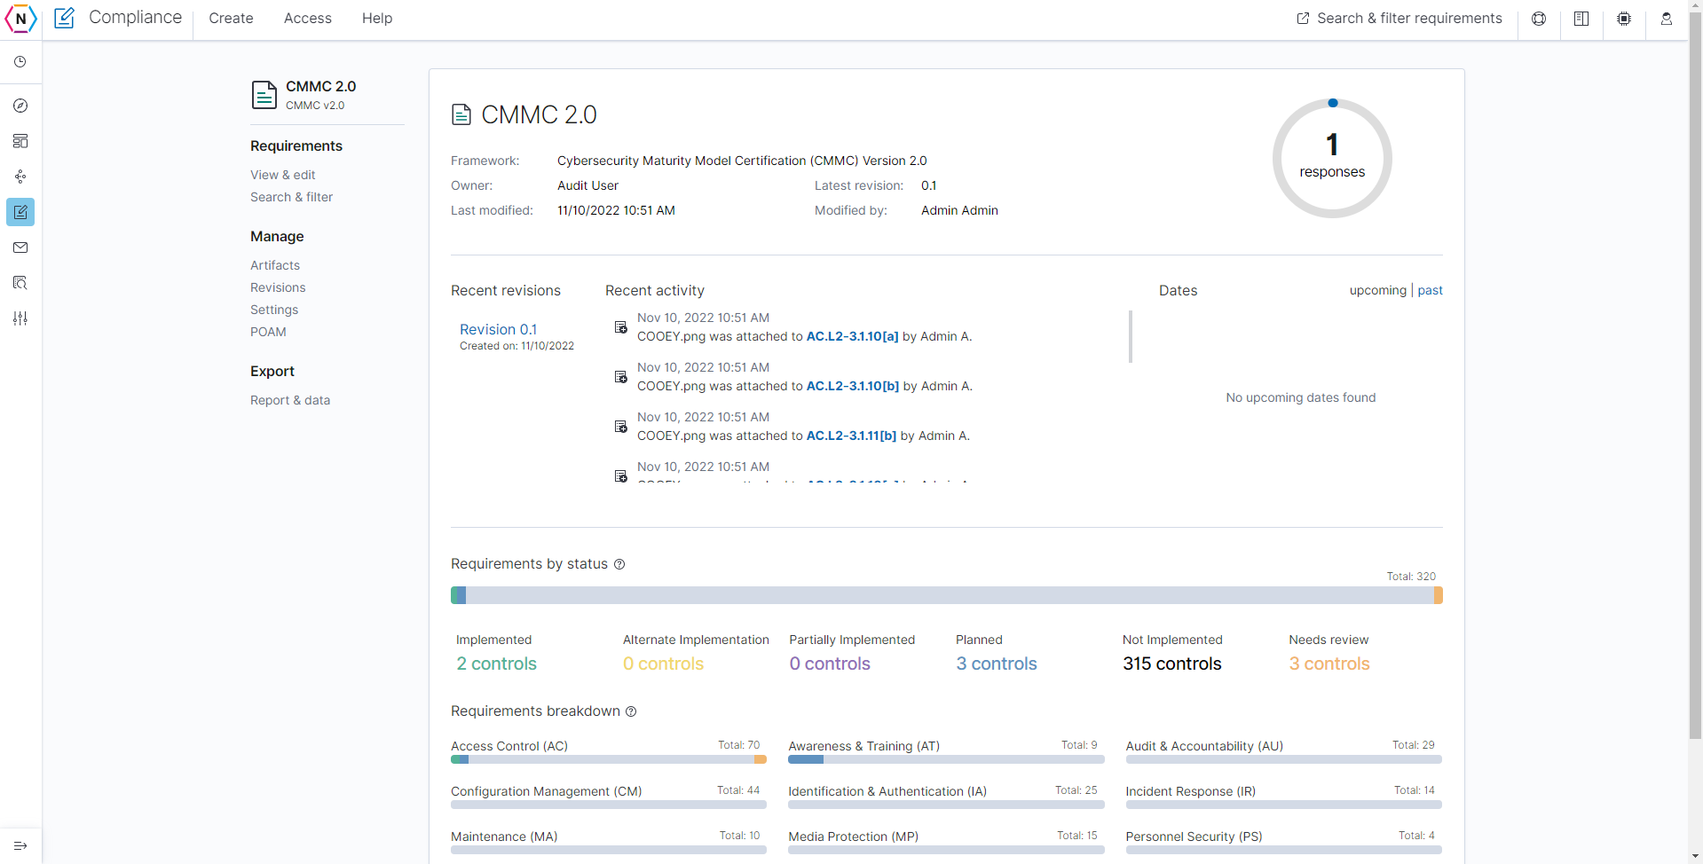
Task: Click Media Protection (MP) category
Action: (853, 837)
